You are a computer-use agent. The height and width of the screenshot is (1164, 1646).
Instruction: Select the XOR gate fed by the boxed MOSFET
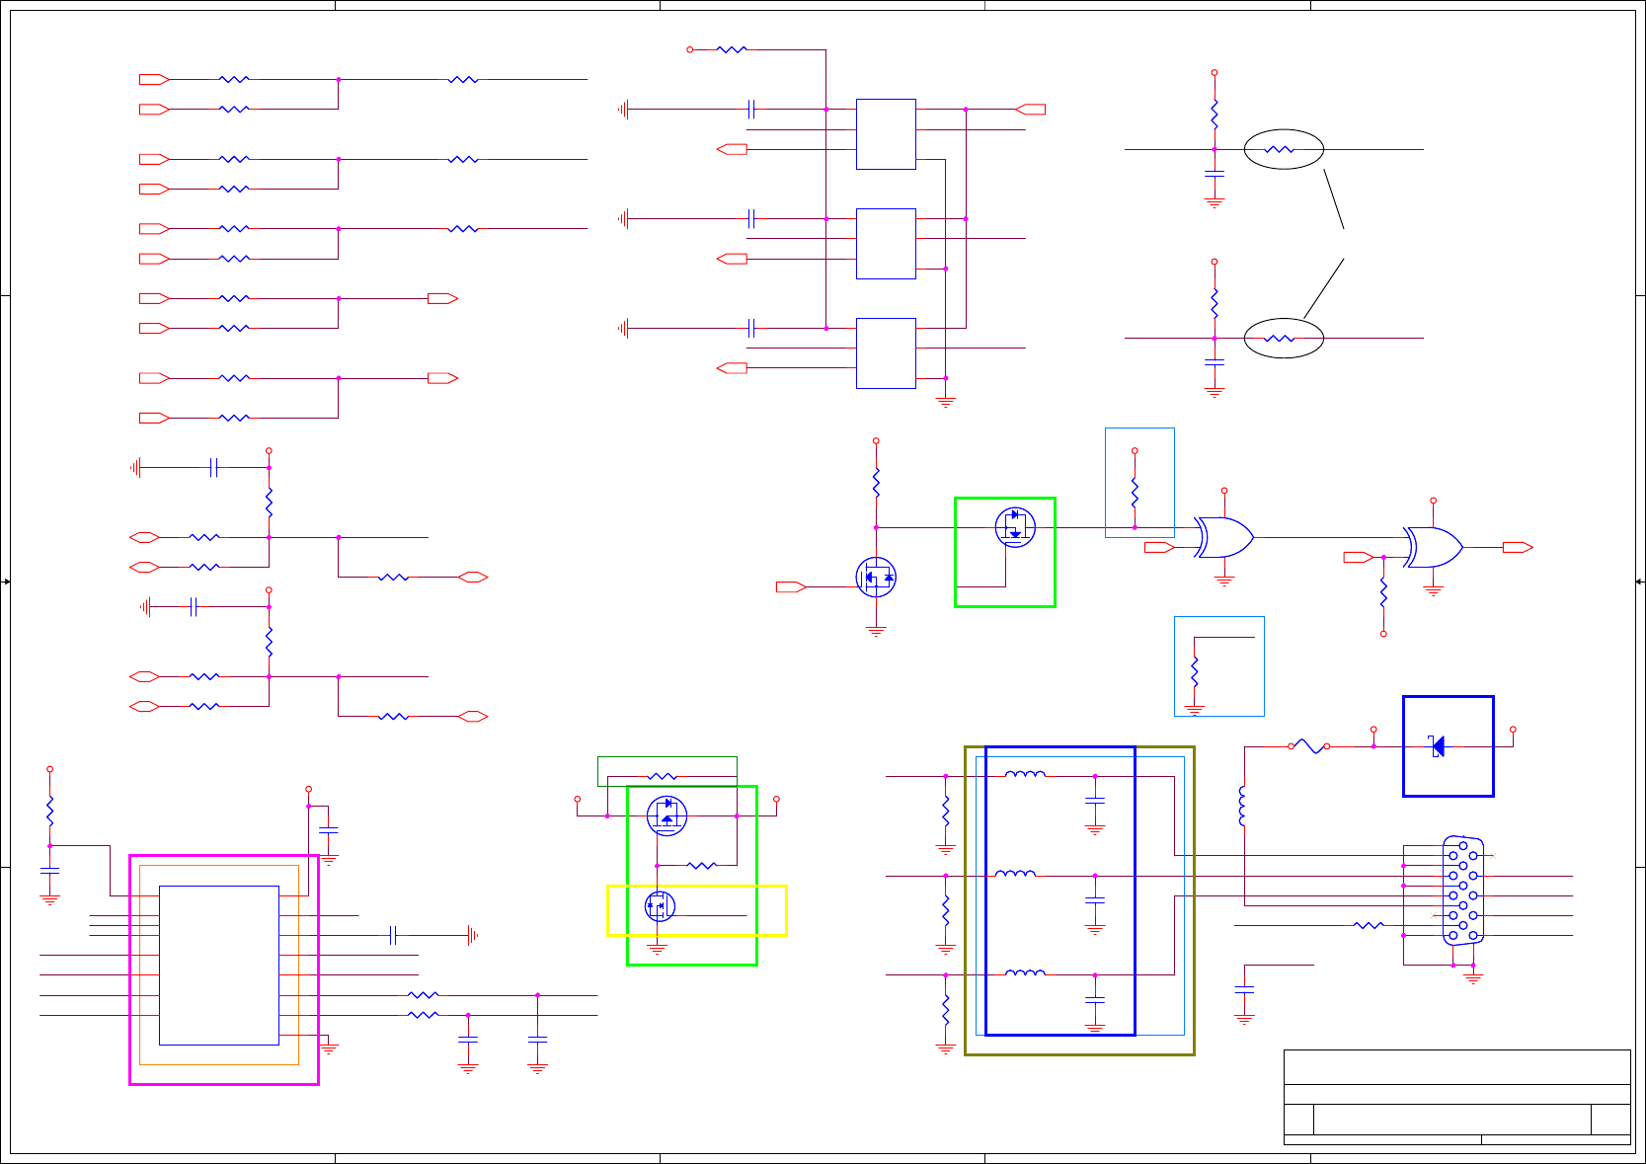1224,537
